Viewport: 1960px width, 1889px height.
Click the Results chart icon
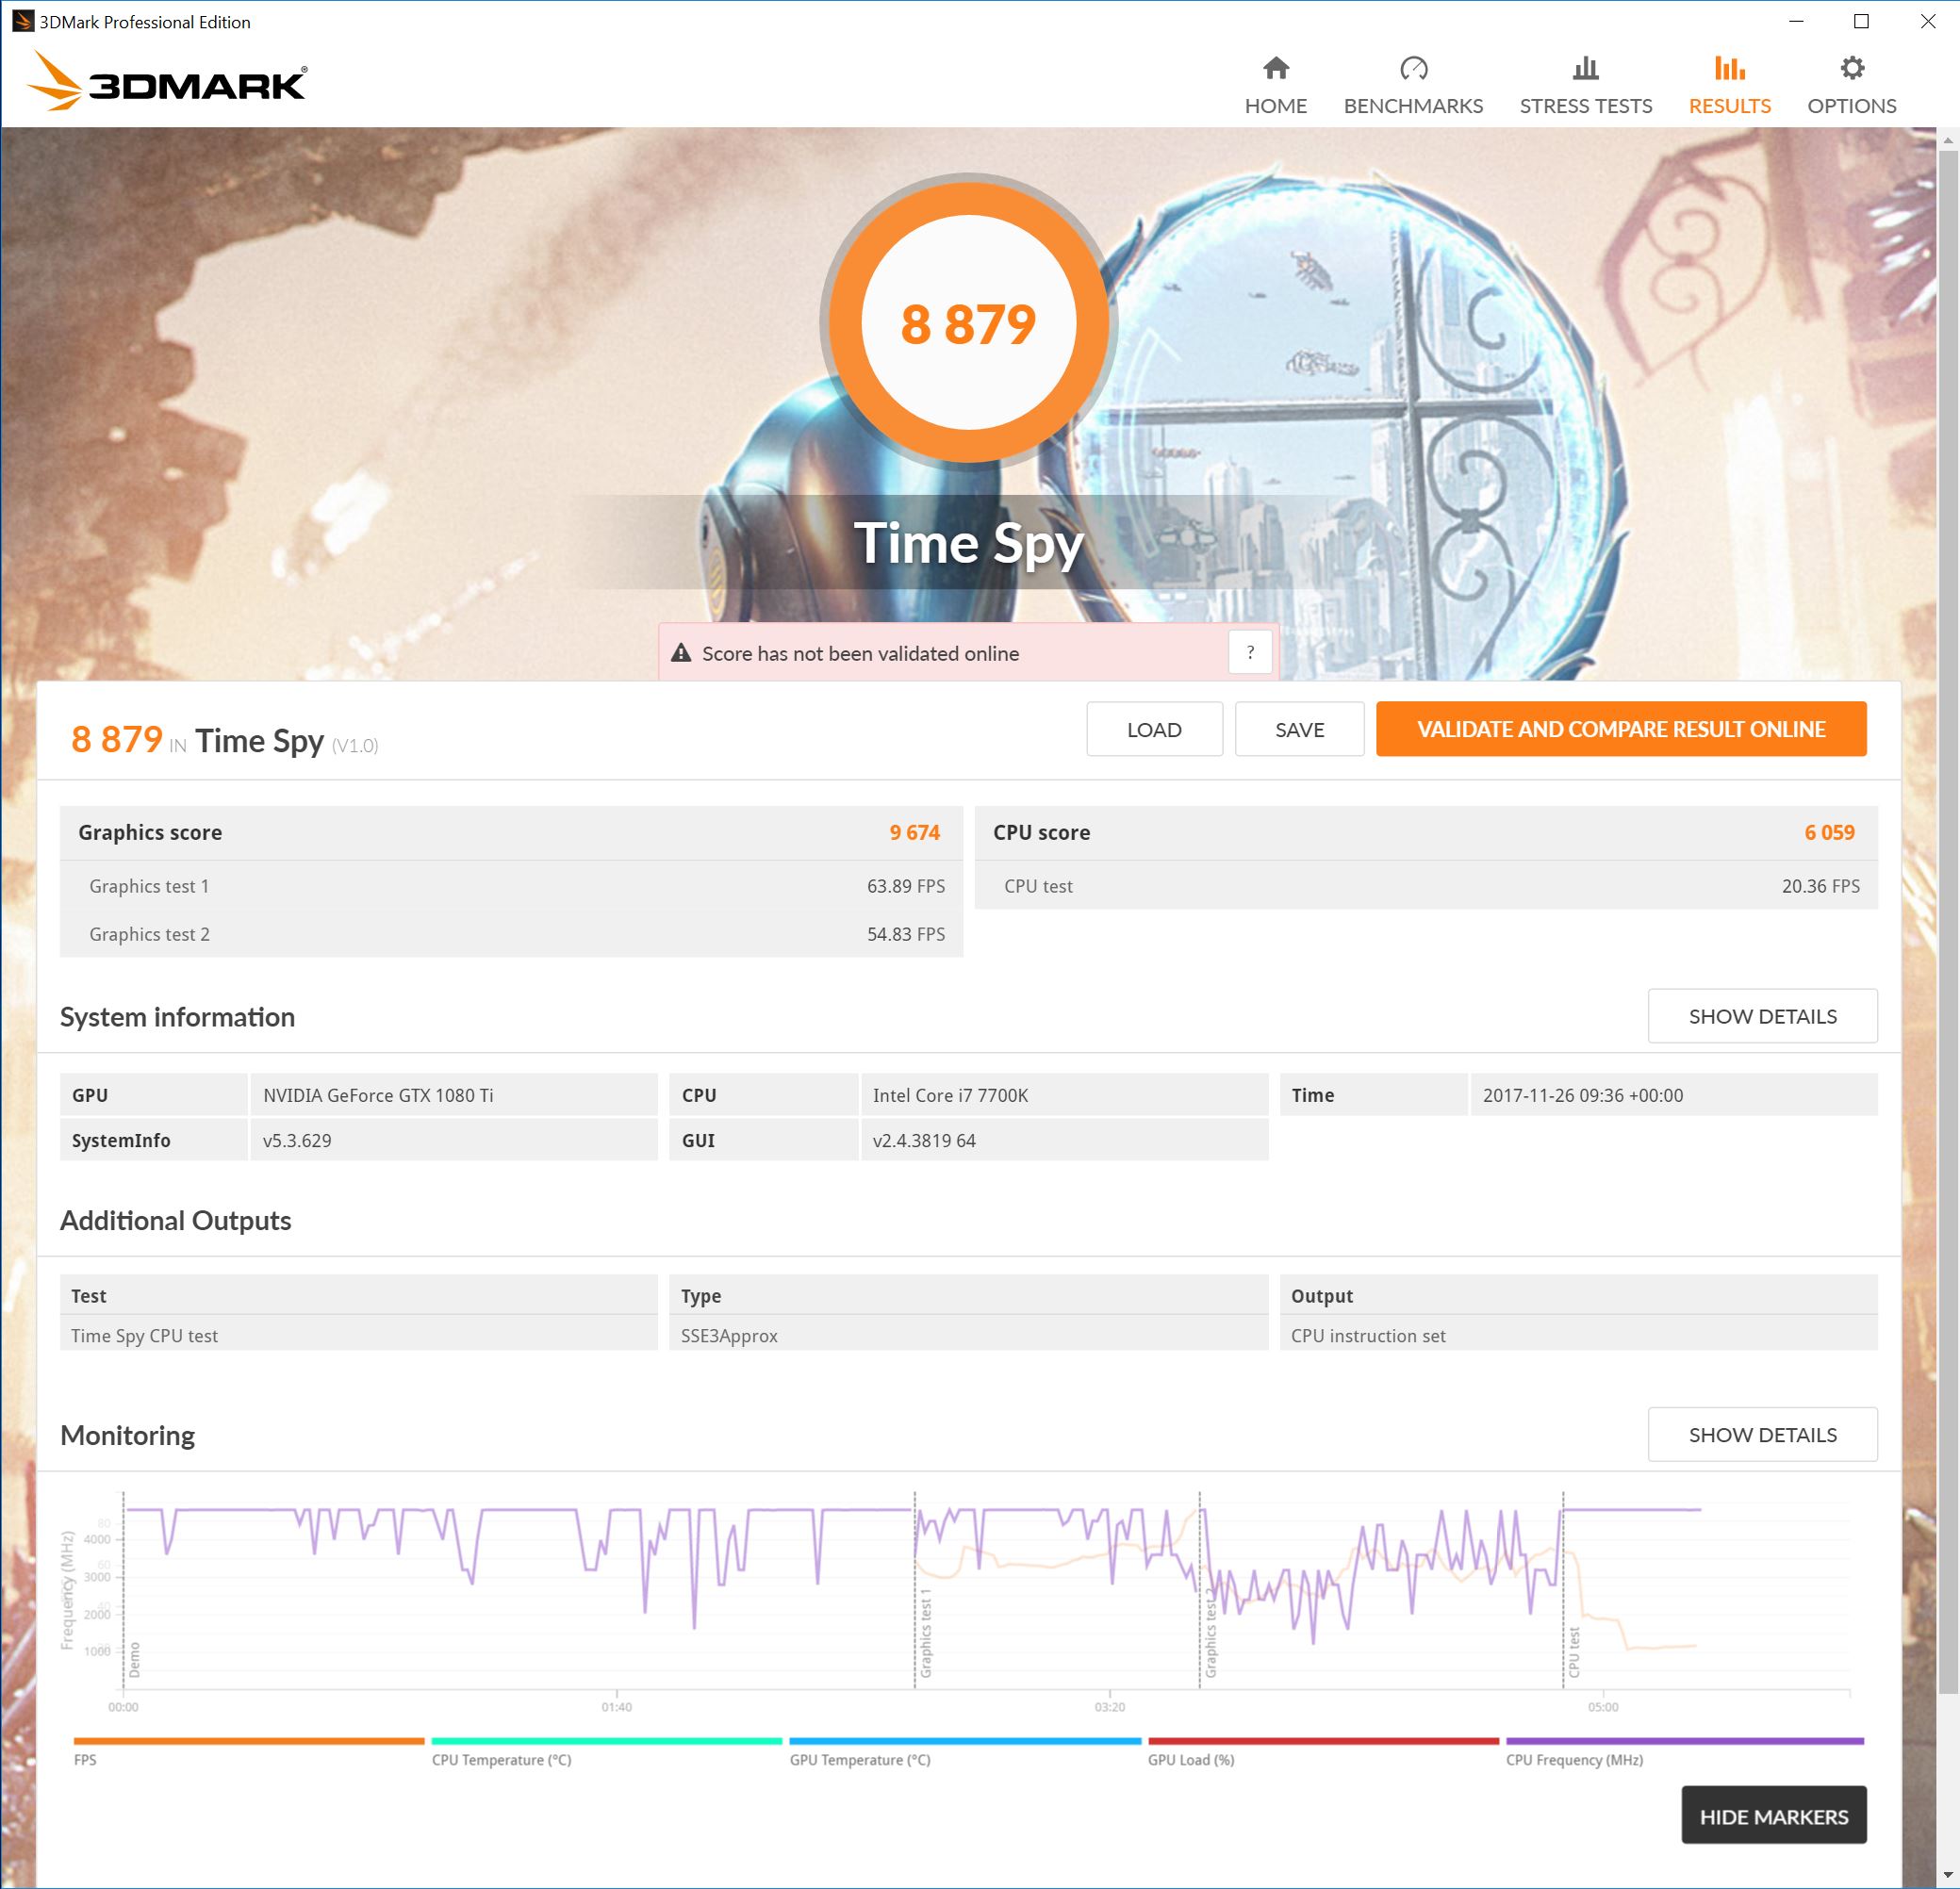(x=1729, y=68)
